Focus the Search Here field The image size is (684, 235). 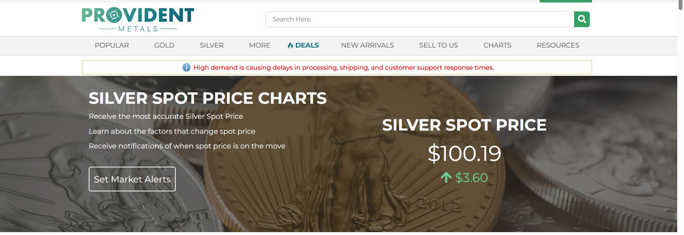(419, 19)
